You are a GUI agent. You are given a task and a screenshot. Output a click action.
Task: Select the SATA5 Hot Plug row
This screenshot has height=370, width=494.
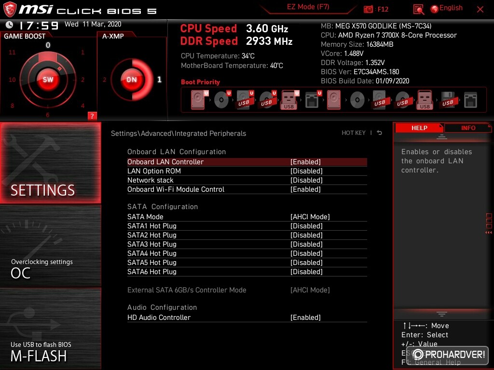coord(247,262)
